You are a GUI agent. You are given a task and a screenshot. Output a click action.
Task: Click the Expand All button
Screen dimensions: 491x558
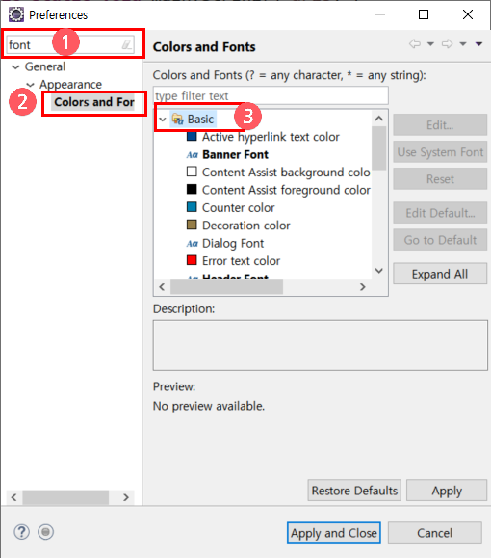(440, 274)
